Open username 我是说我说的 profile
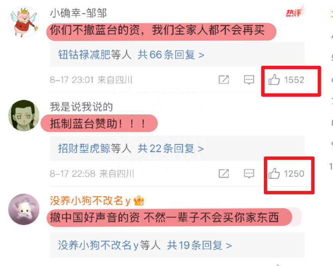The width and height of the screenshot is (333, 266). 81,107
